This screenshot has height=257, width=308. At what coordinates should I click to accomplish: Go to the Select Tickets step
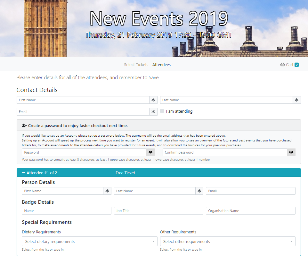coord(136,64)
